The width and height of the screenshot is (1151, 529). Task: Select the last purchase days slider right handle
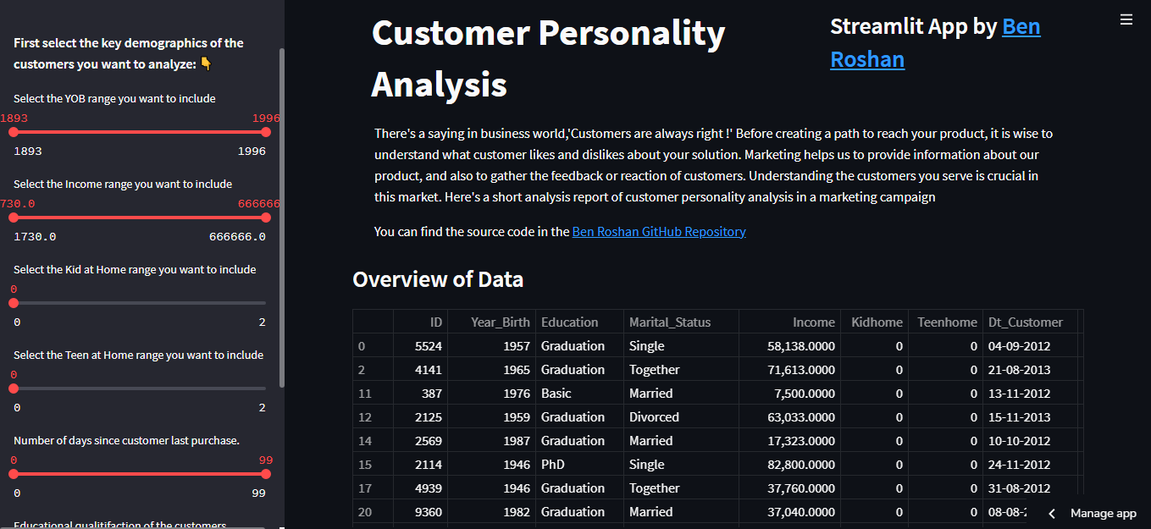(265, 475)
